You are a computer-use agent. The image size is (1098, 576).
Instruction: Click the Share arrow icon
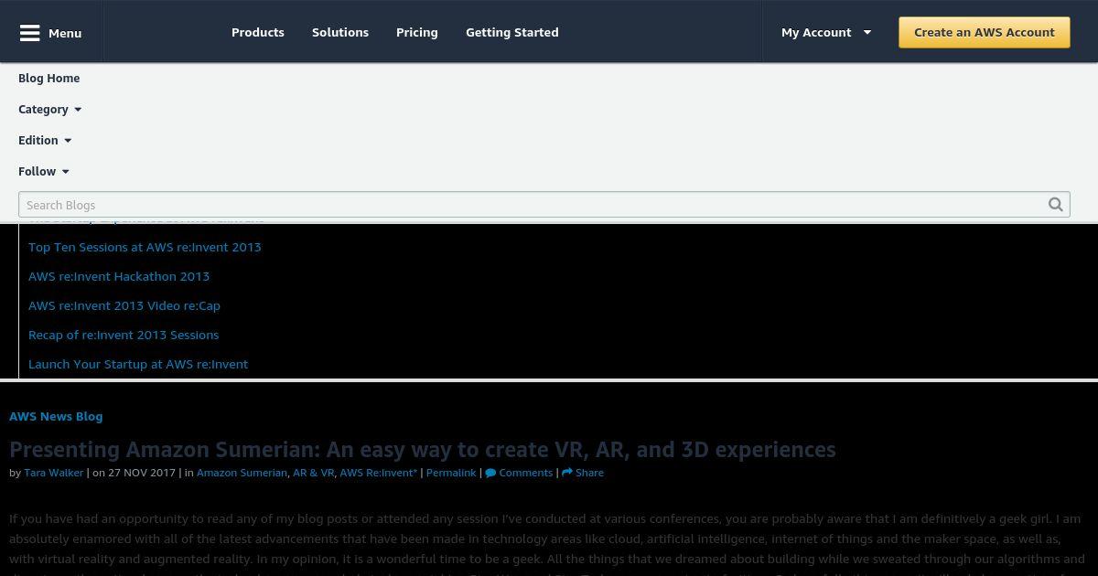[566, 473]
